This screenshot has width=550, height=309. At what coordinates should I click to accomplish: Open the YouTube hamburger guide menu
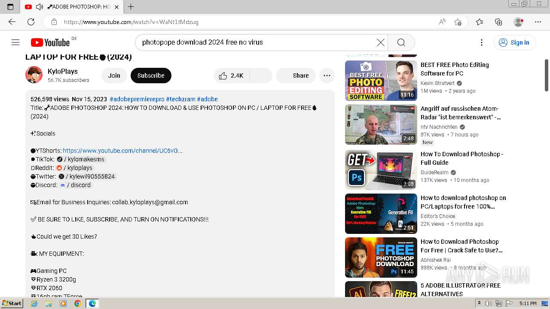(x=15, y=42)
